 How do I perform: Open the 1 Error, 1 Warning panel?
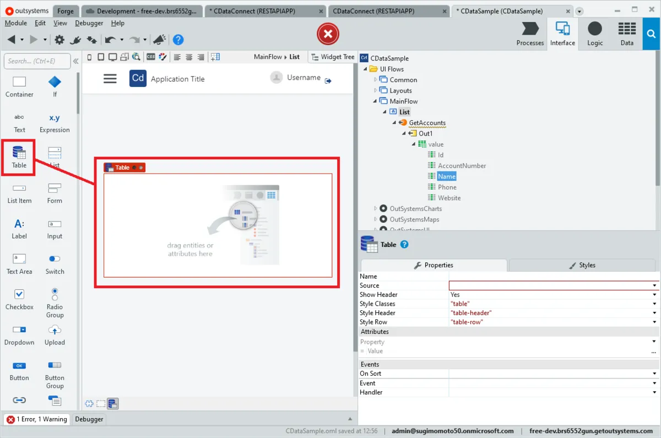(x=36, y=419)
